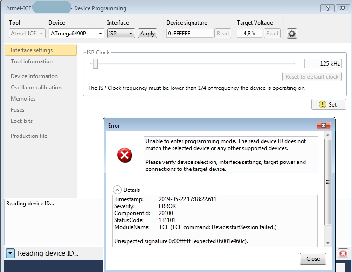Click the 125 kHz clock value field
Viewport: 352px width, 272px height.
[323, 64]
